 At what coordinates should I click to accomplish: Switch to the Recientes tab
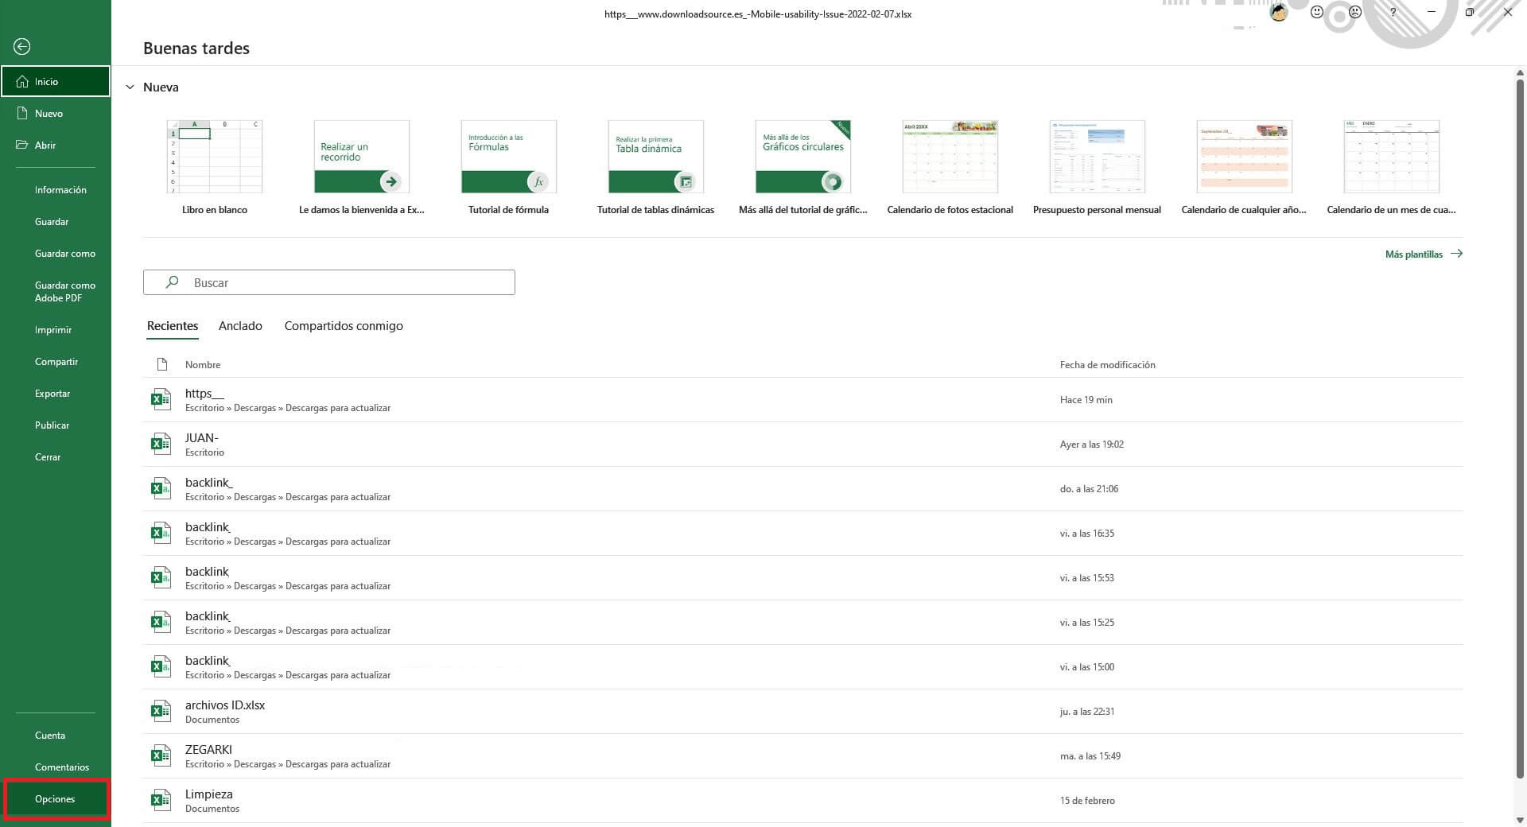point(173,326)
